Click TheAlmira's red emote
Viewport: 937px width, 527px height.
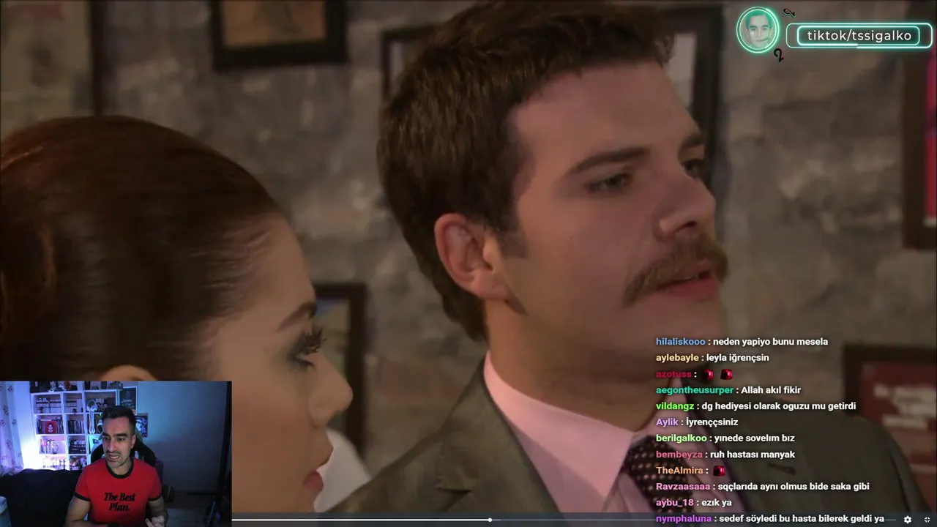click(719, 471)
